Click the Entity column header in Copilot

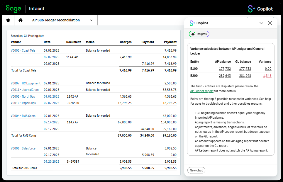(194, 62)
